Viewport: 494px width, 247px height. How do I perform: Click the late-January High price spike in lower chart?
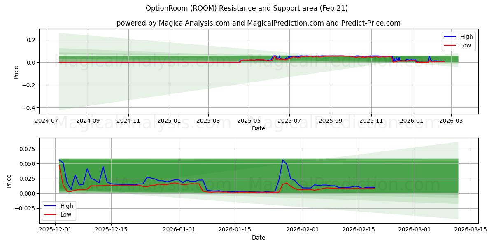click(283, 160)
